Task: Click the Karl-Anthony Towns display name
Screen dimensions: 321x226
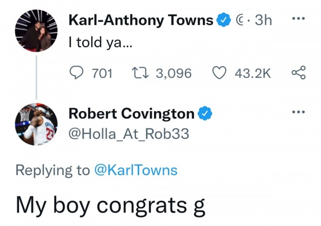Action: tap(141, 20)
